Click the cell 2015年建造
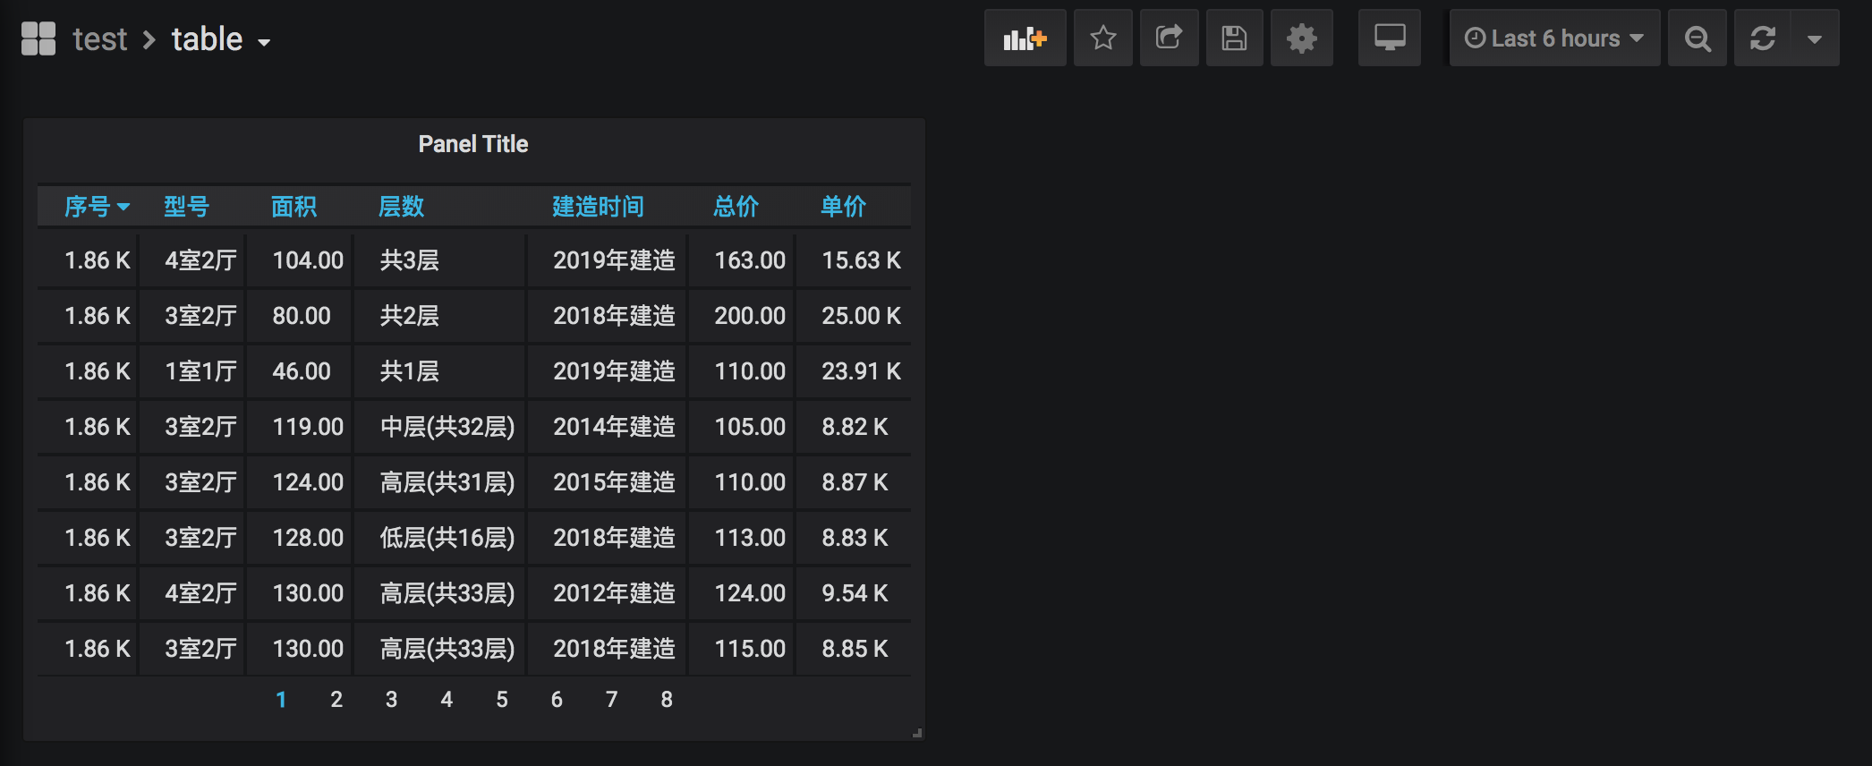1872x766 pixels. tap(607, 482)
